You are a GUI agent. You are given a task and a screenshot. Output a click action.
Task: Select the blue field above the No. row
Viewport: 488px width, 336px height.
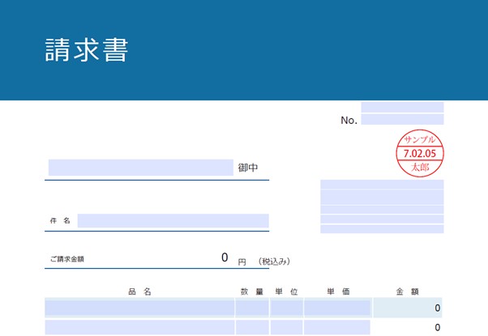pyautogui.click(x=402, y=107)
